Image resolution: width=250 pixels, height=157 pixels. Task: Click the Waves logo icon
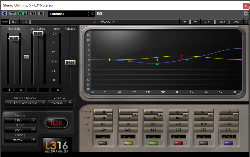[x=5, y=22]
